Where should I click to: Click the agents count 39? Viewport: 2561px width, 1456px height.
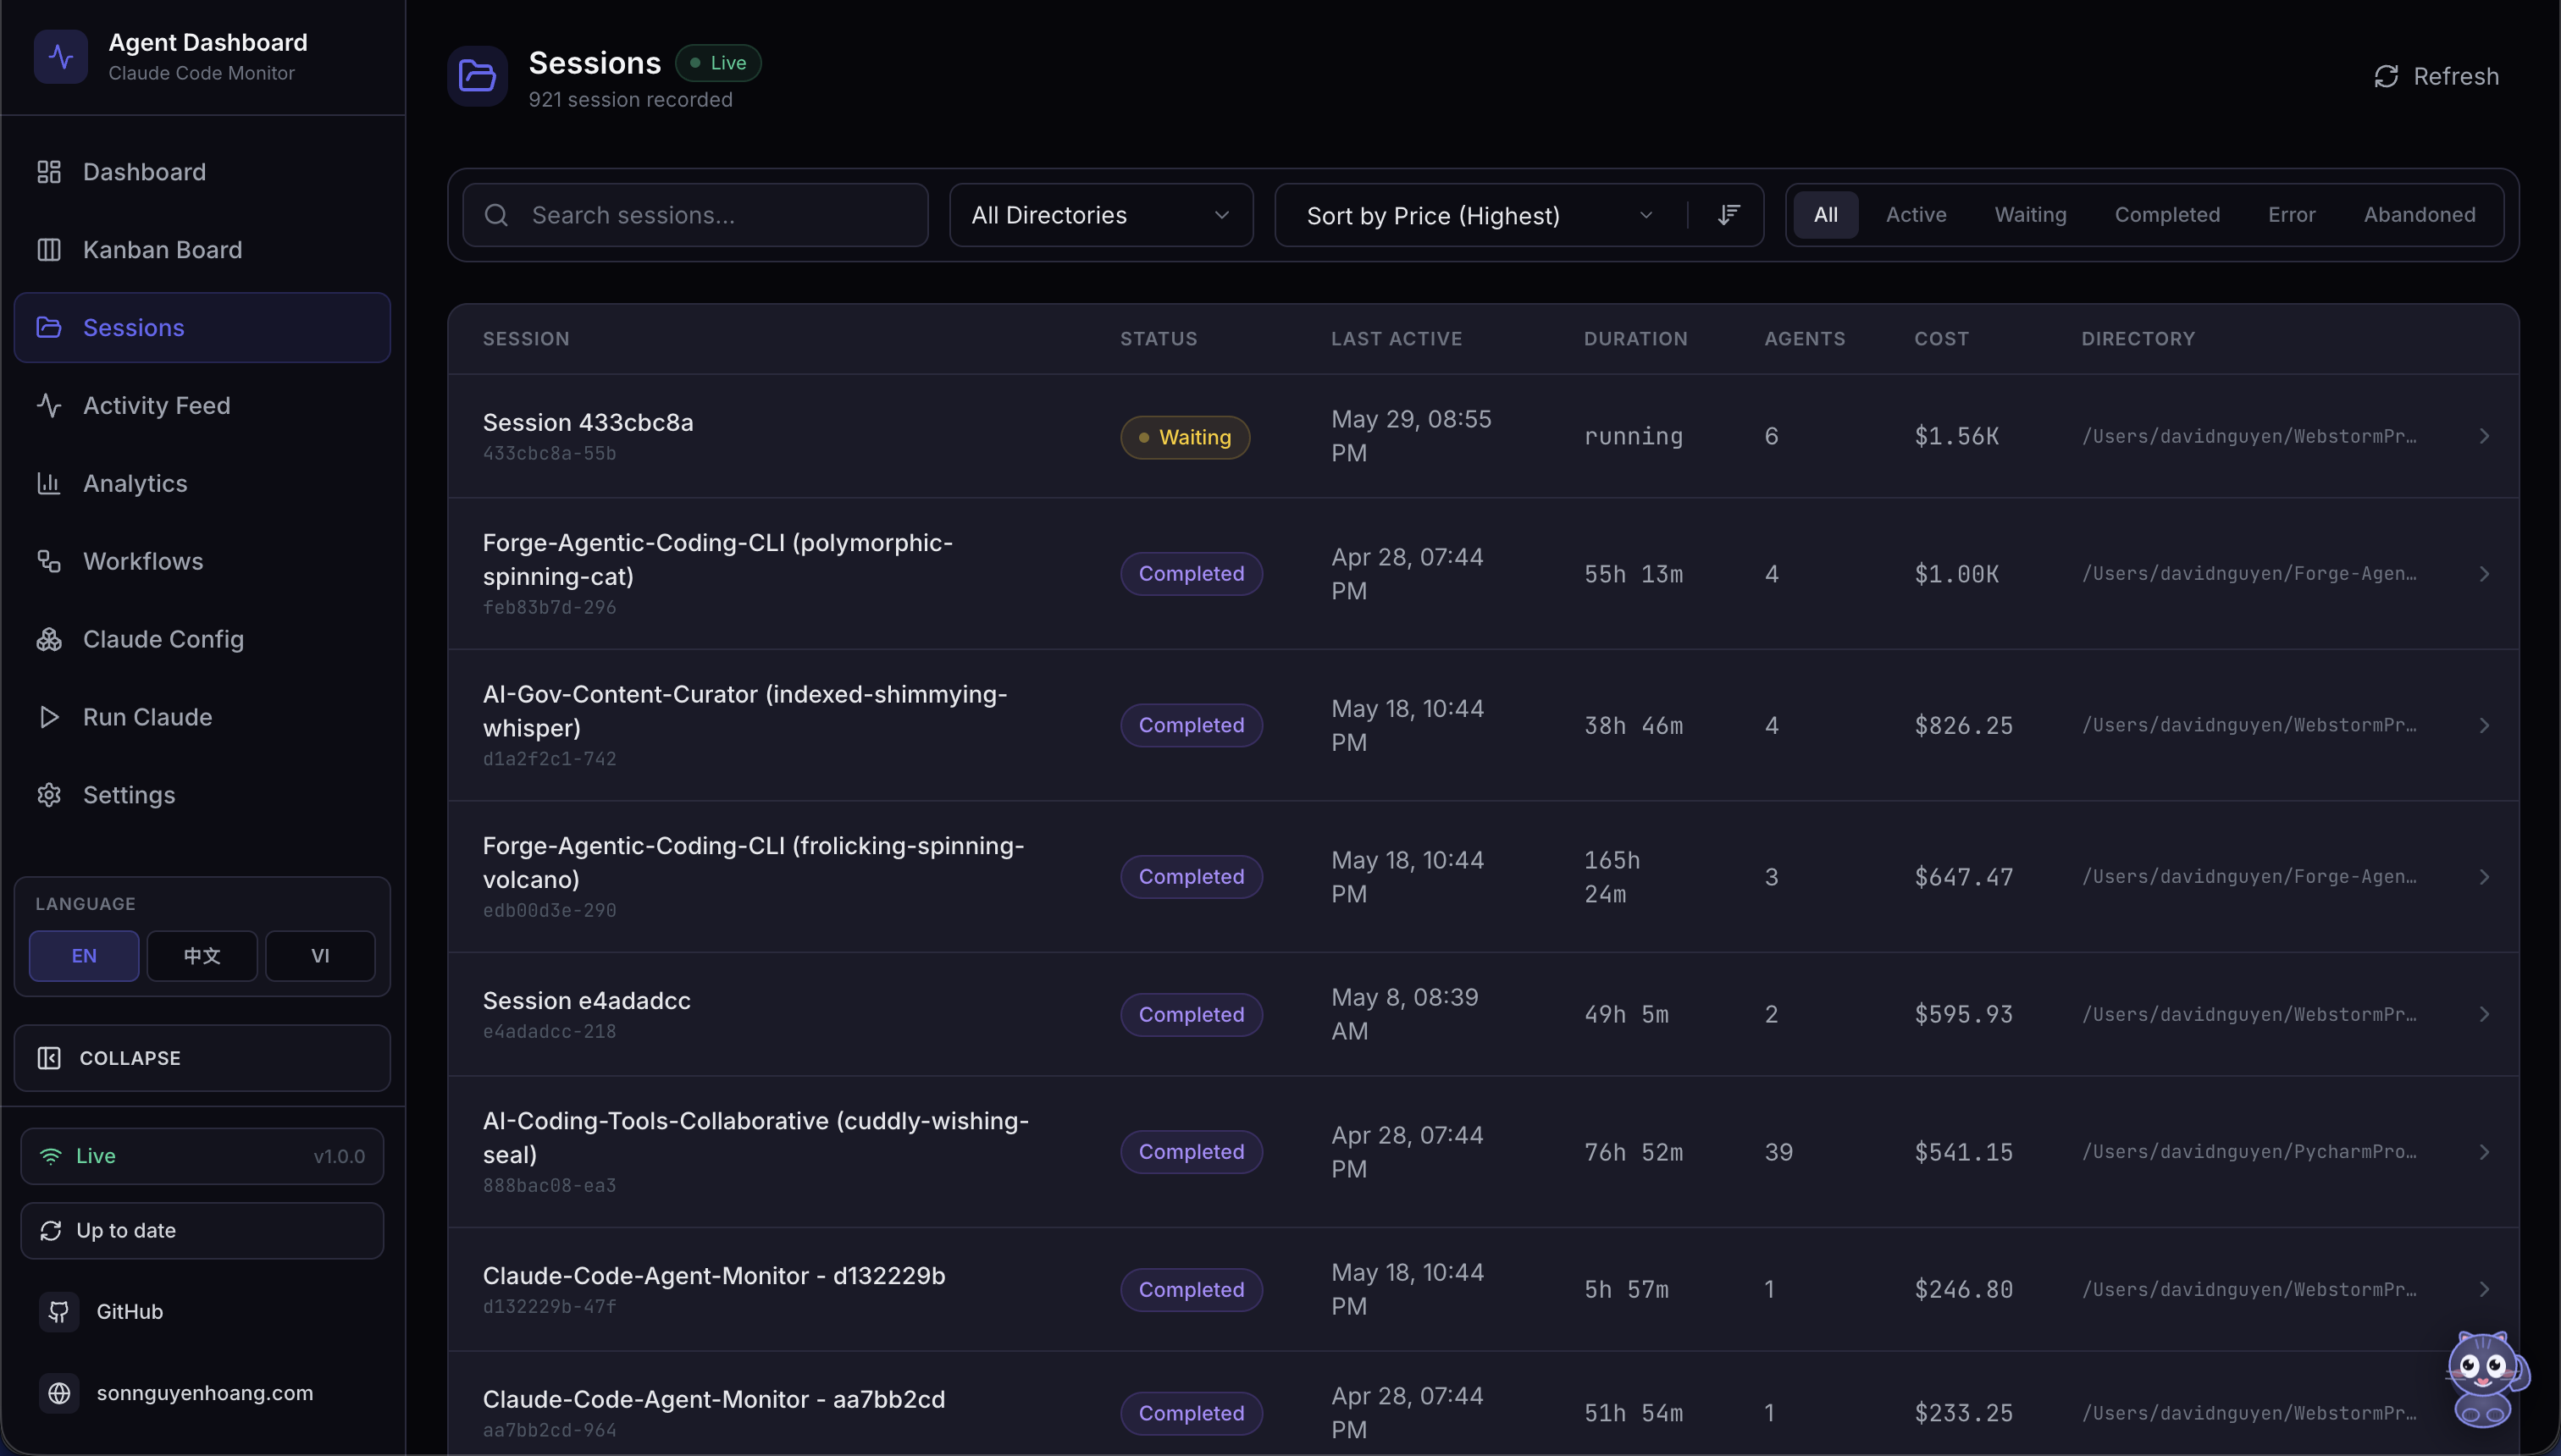[x=1778, y=1153]
